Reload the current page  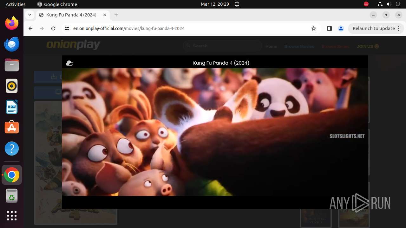(x=53, y=28)
